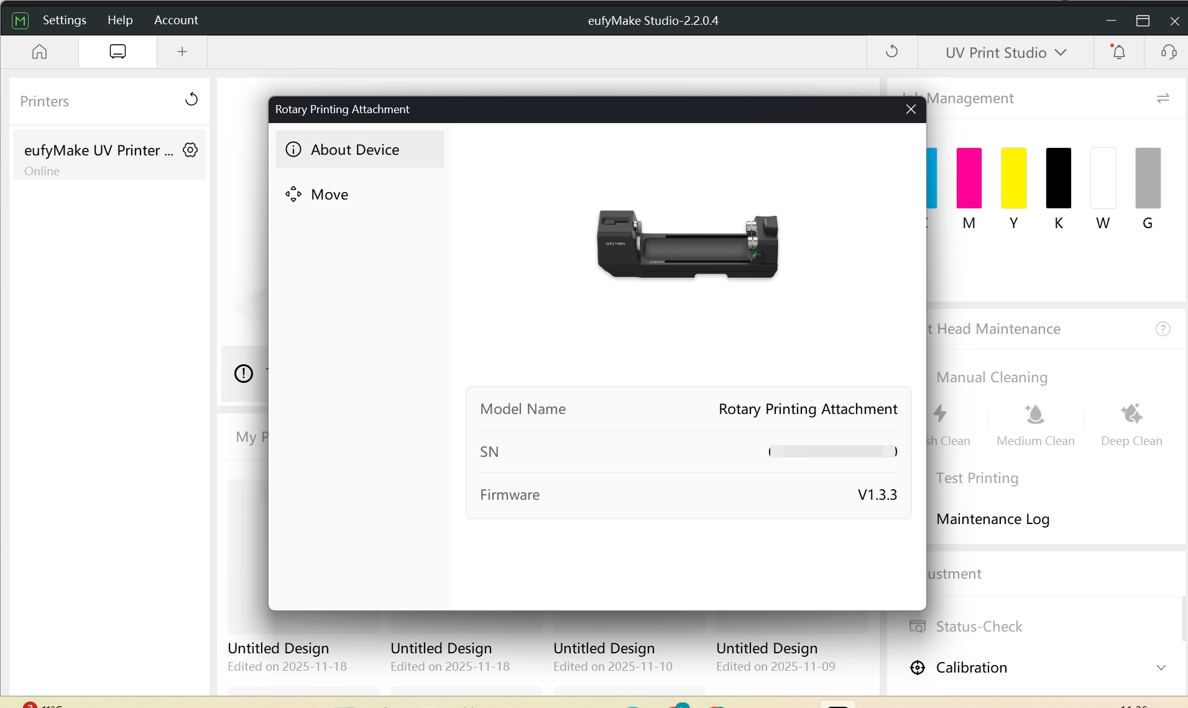1188x708 pixels.
Task: Click the rotary attachment device image
Action: (688, 244)
